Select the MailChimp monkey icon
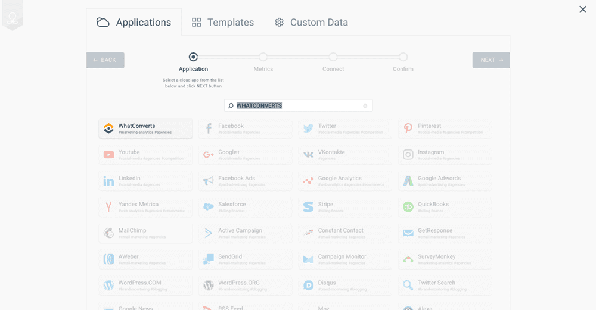The width and height of the screenshot is (596, 310). [x=108, y=233]
